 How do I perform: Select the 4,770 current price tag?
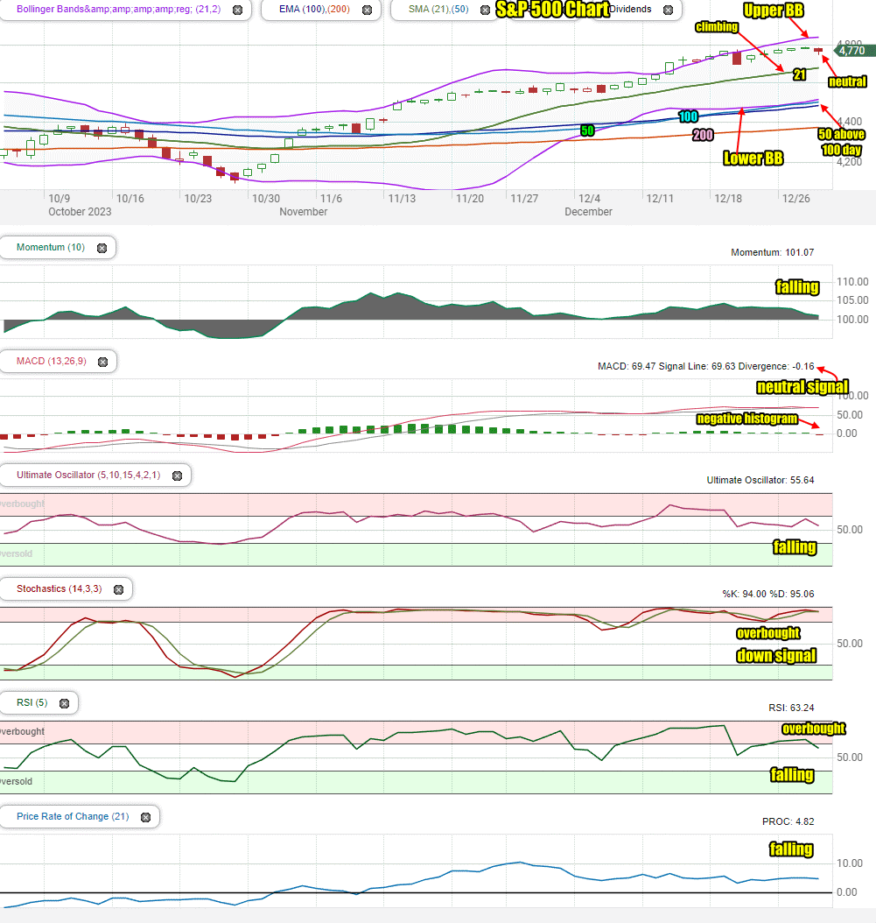[x=855, y=51]
